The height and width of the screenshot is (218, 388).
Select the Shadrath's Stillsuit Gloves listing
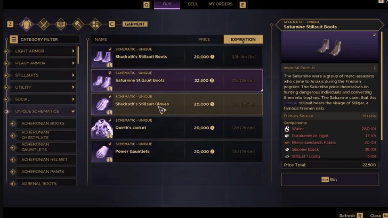177,104
